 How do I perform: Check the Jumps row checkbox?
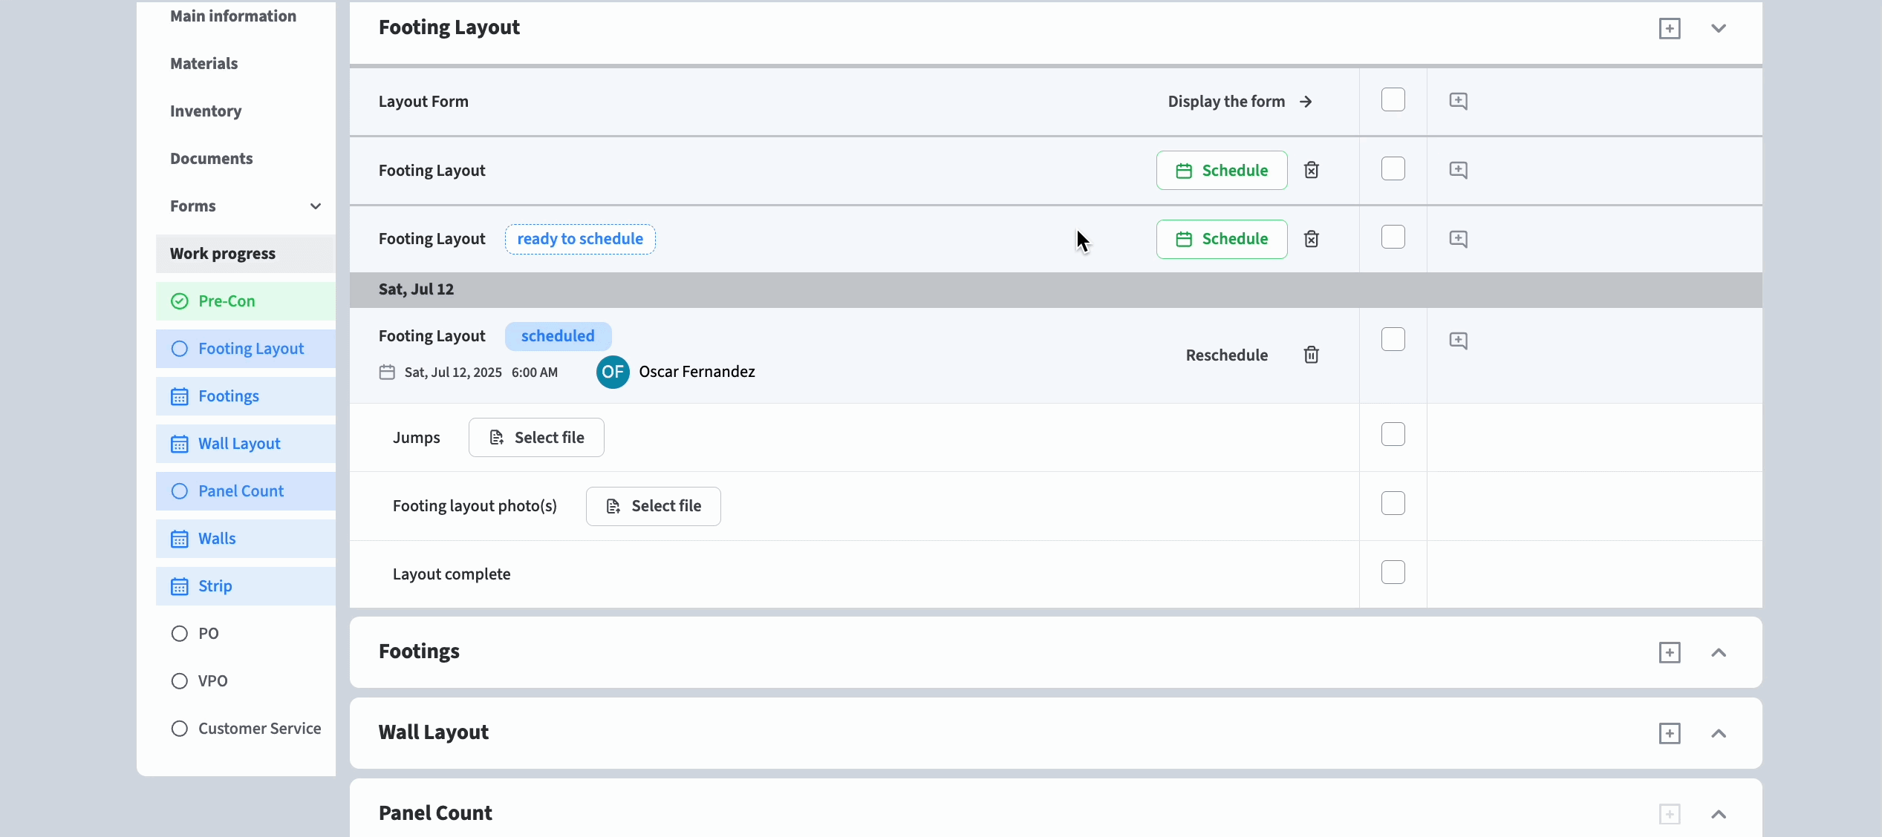click(1393, 435)
